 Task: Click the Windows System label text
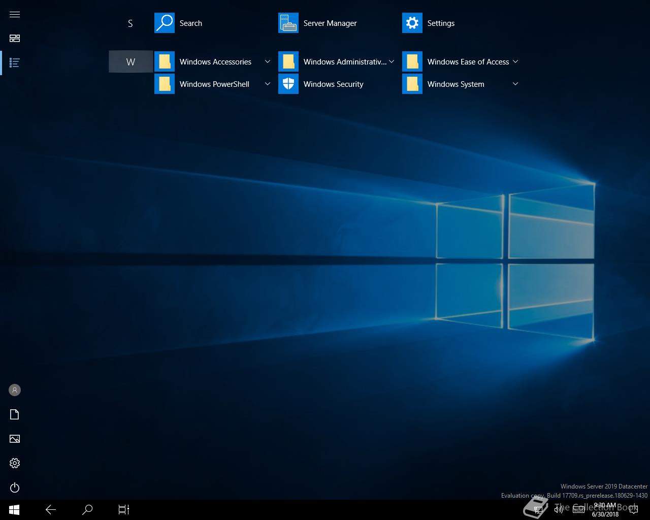(456, 84)
